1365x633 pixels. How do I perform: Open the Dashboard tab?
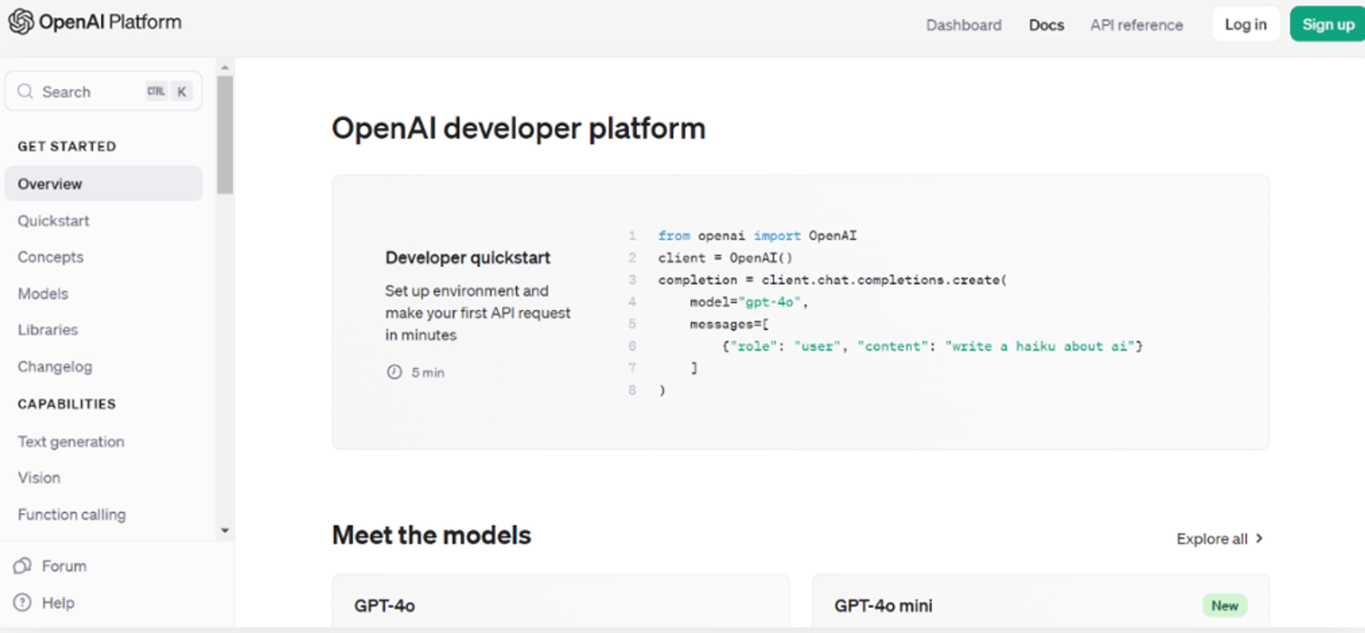click(x=963, y=25)
